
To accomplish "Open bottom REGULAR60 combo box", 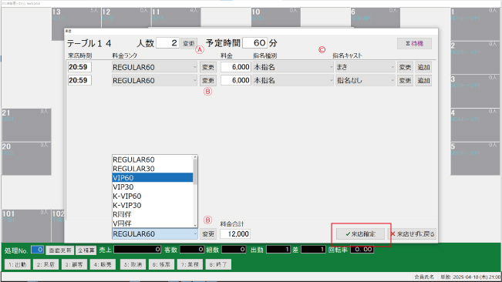I will [x=155, y=234].
